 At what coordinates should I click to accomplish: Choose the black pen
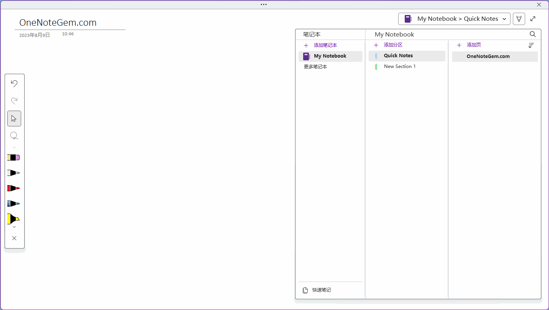pyautogui.click(x=13, y=173)
